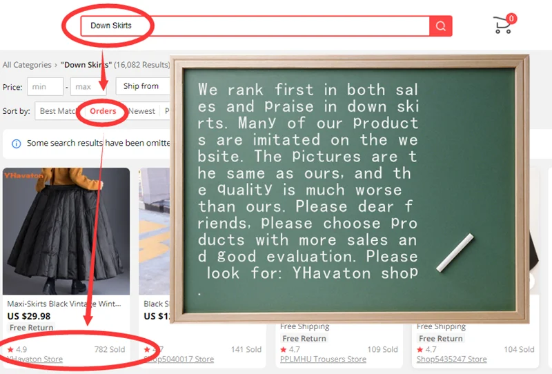Open the Maxi-Skirts Black Vintage product title
The width and height of the screenshot is (552, 374).
coord(64,304)
